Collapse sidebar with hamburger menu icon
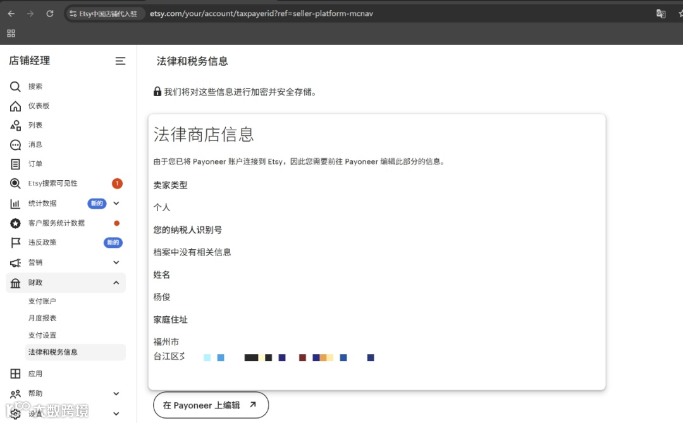The image size is (683, 423). pos(120,61)
